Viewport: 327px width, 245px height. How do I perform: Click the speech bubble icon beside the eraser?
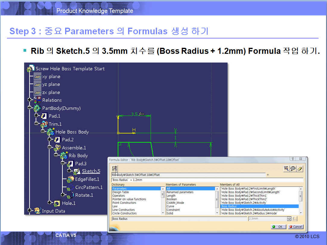point(293,169)
